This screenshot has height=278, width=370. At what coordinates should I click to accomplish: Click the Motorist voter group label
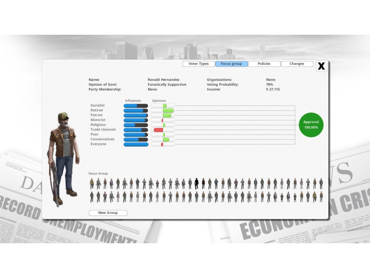click(x=98, y=120)
